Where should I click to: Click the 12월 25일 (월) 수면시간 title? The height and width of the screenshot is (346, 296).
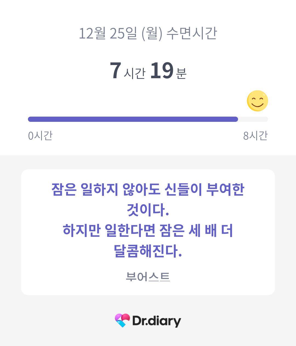click(x=148, y=33)
